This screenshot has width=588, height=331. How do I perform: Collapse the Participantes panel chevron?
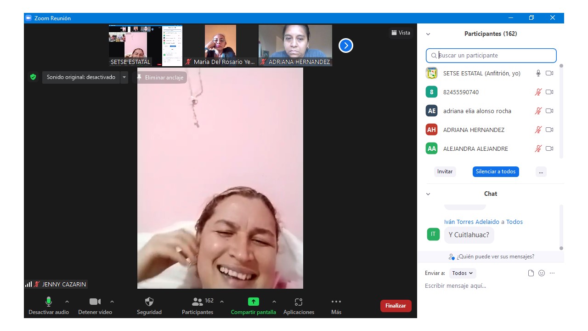[428, 34]
